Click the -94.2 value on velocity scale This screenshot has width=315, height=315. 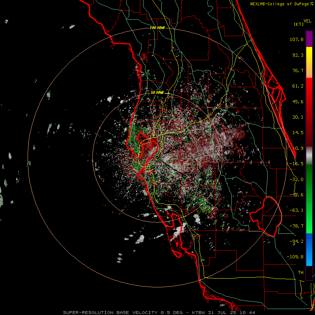click(x=296, y=241)
